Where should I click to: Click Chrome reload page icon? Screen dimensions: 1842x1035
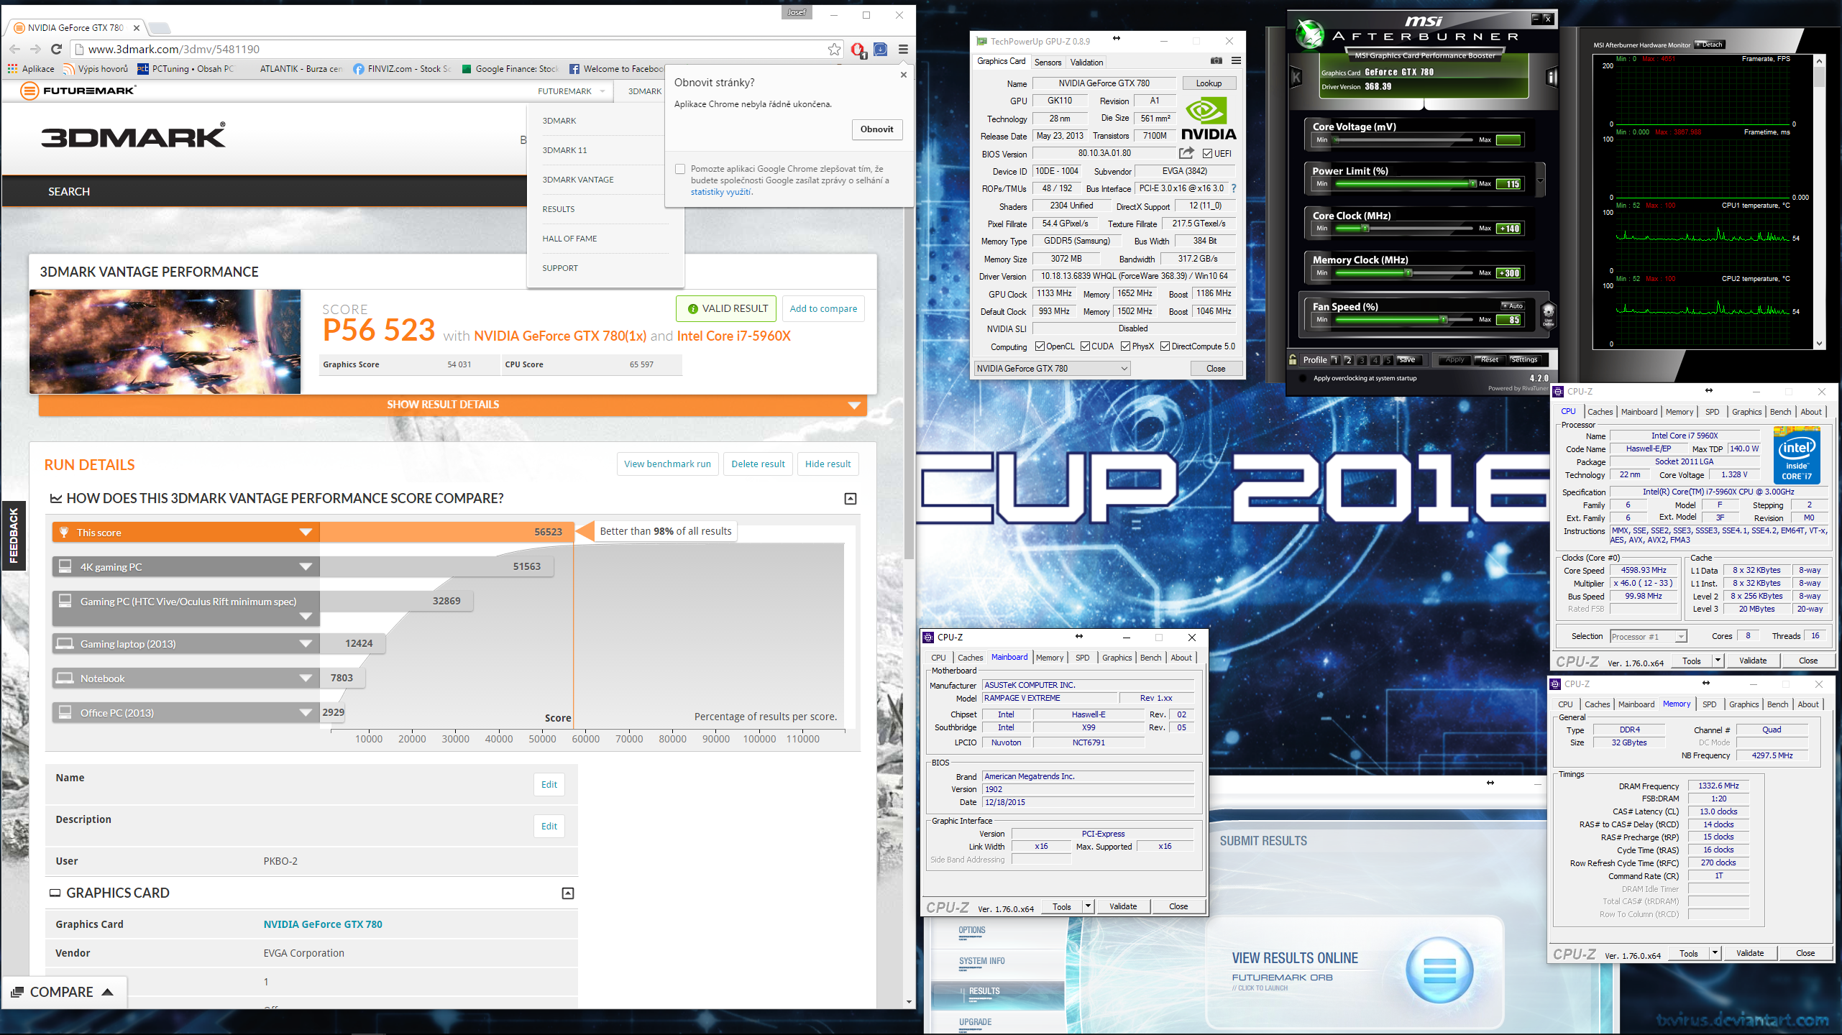57,49
